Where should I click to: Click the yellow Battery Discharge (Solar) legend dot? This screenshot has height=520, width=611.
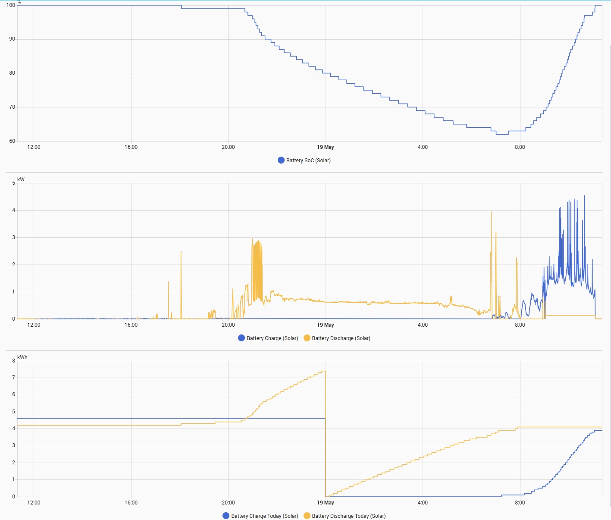click(307, 338)
